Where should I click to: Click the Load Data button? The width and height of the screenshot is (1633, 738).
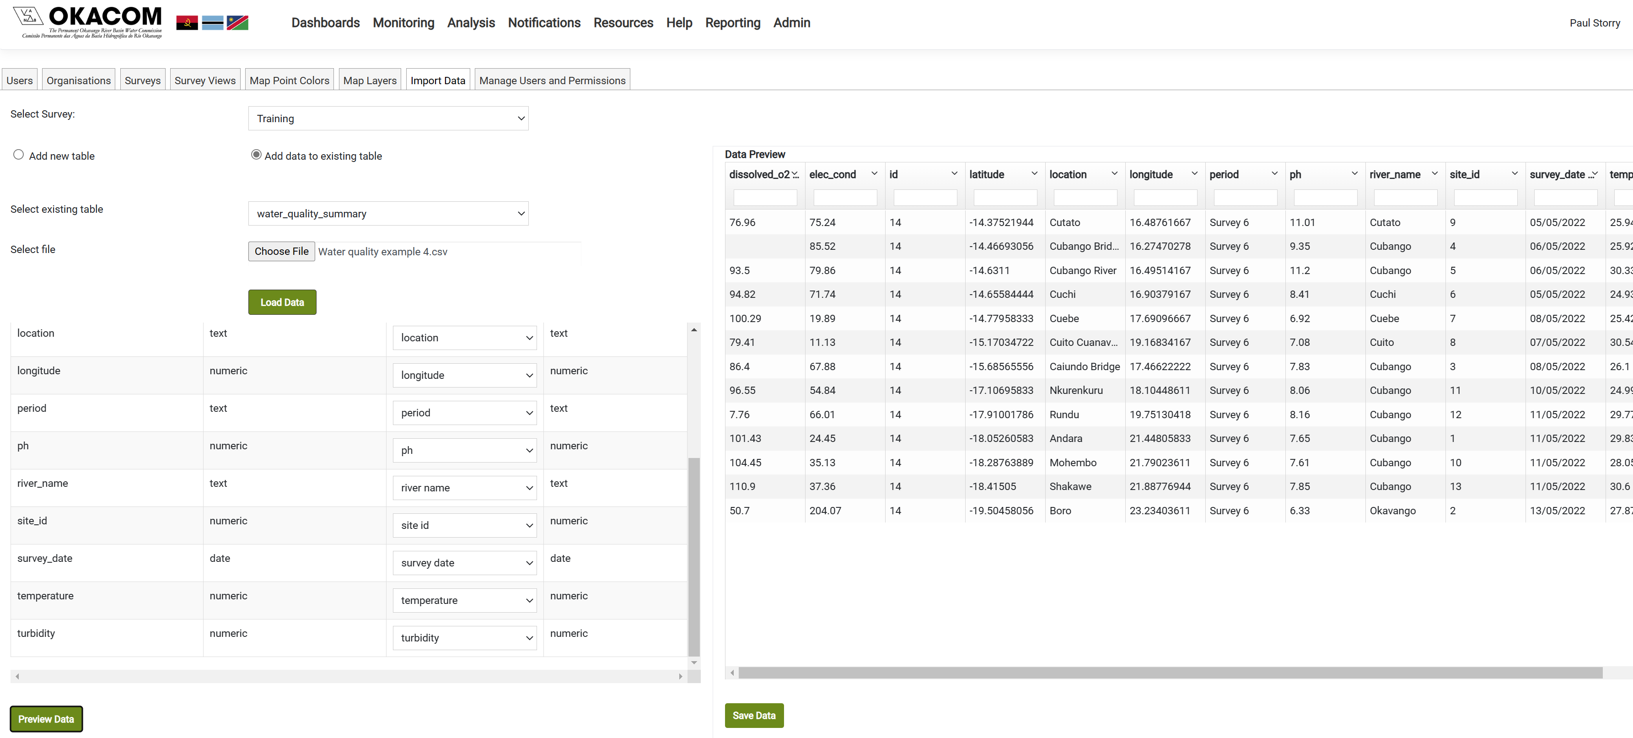(x=282, y=302)
